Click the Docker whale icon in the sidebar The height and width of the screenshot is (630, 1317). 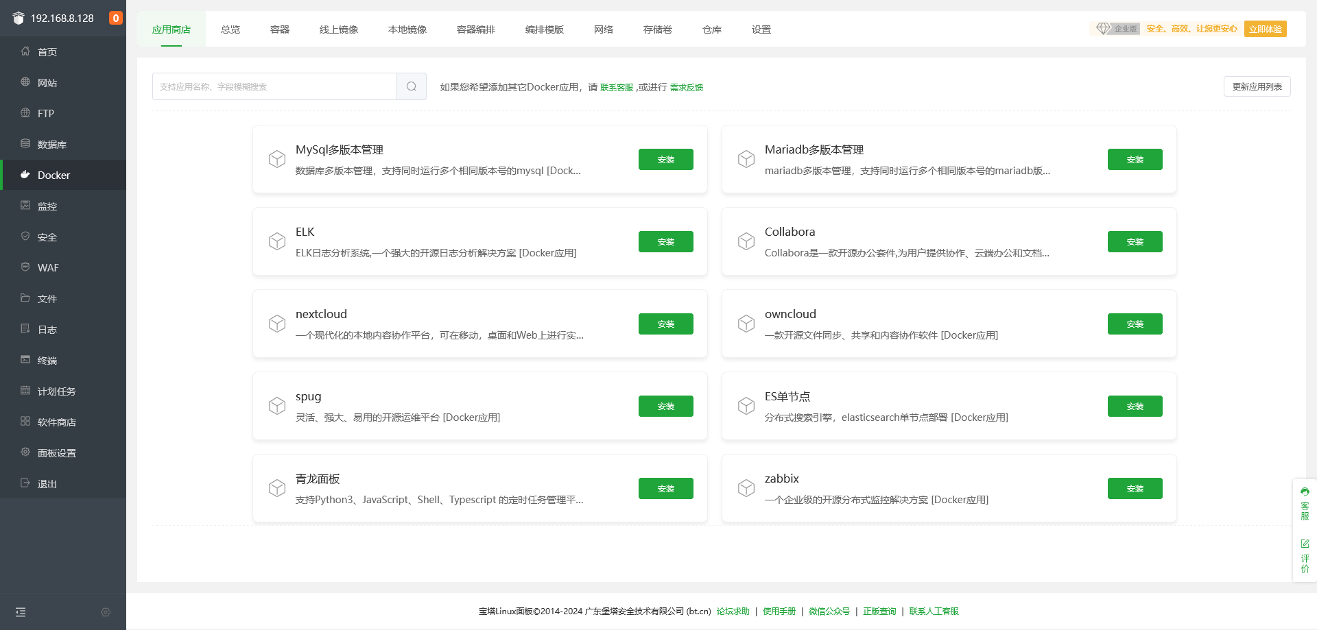coord(25,175)
